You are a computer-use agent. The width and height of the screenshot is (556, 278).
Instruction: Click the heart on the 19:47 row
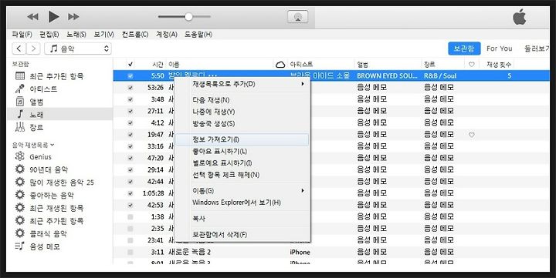(x=471, y=135)
